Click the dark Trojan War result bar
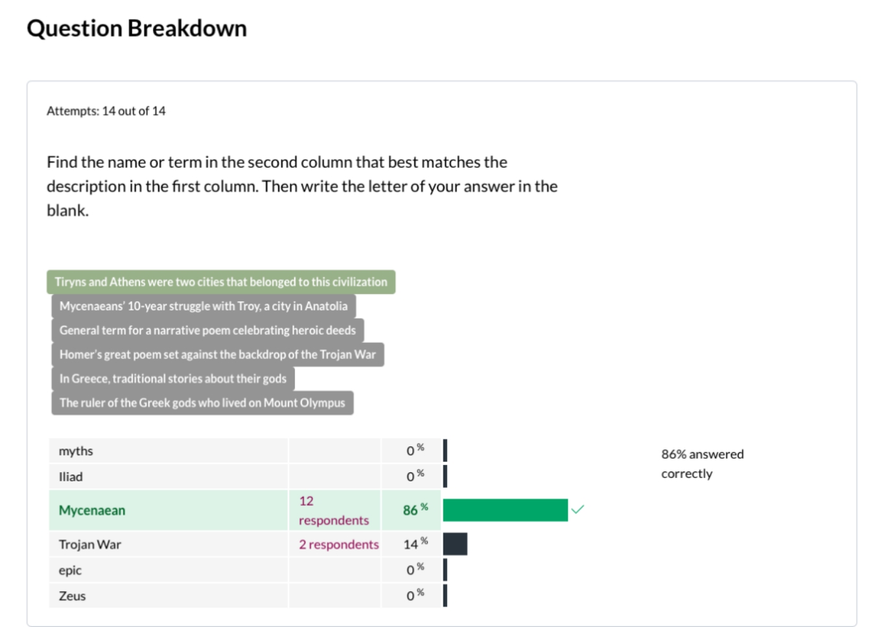Screen dimensions: 875x627 tap(455, 544)
